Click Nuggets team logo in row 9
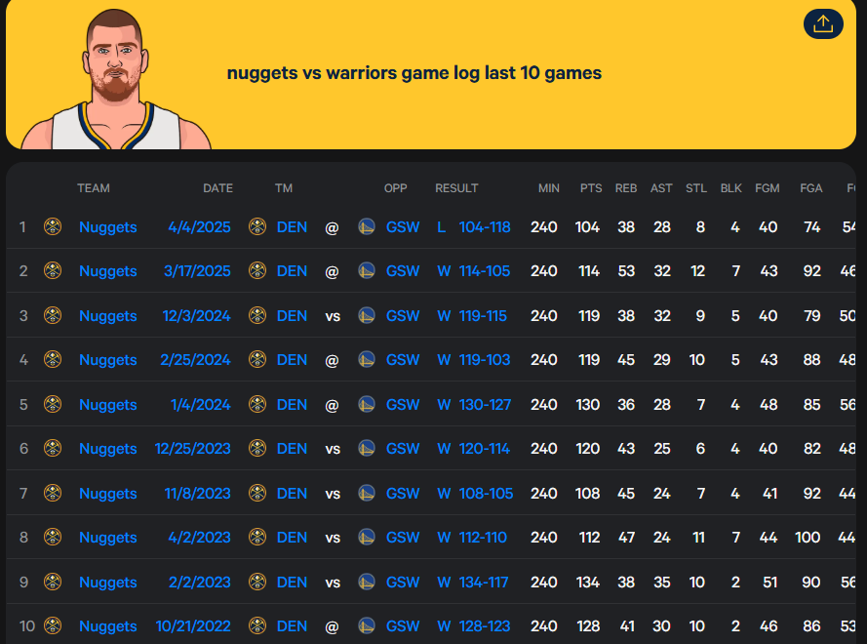The height and width of the screenshot is (644, 867). (x=53, y=582)
